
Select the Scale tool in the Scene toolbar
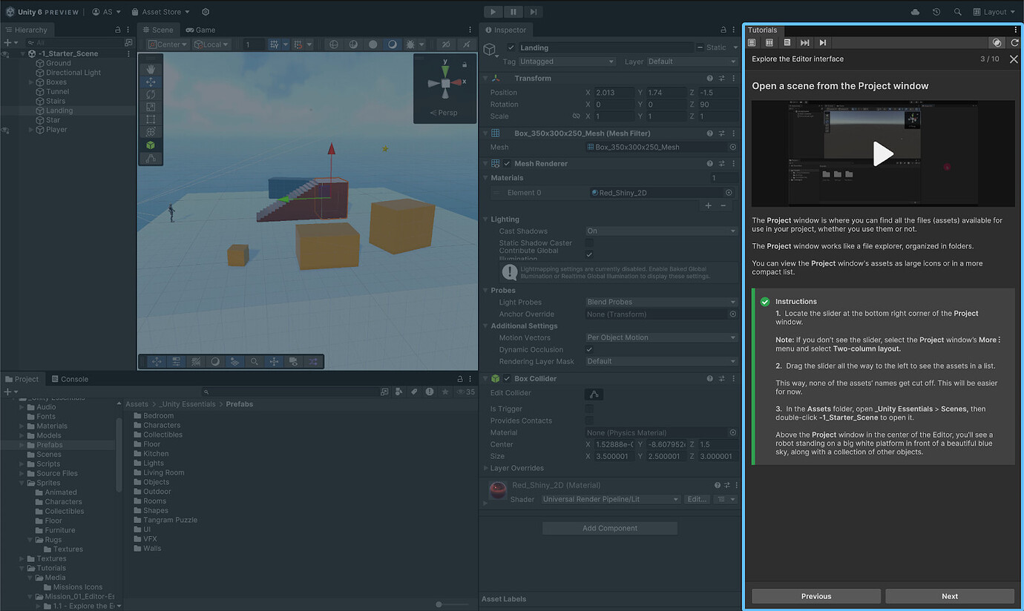[x=151, y=106]
